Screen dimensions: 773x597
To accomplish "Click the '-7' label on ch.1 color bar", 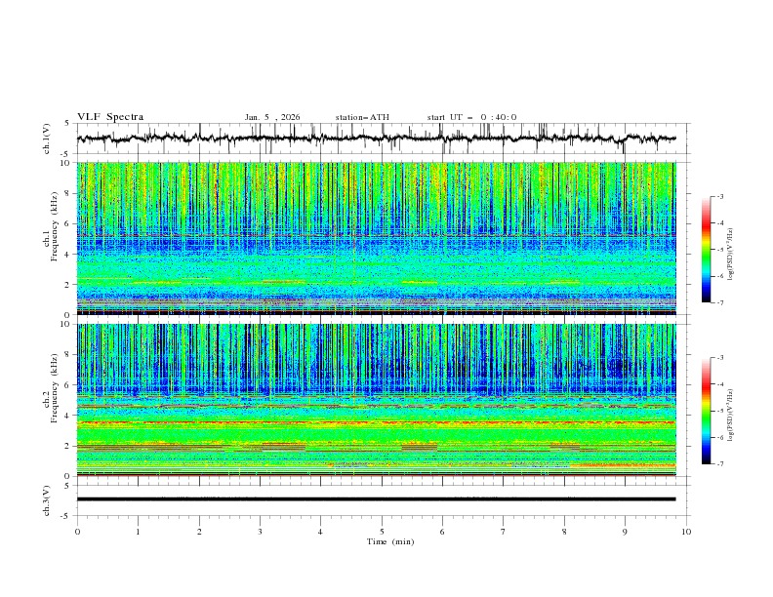I will [720, 302].
